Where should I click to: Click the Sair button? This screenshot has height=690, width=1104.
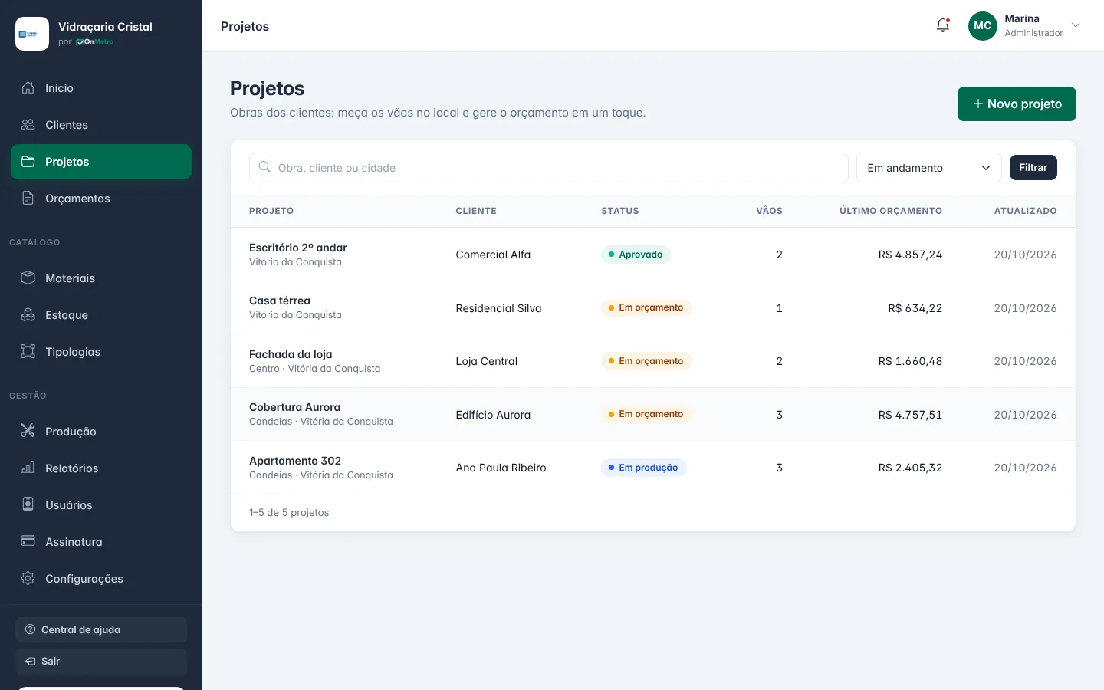[x=101, y=661]
